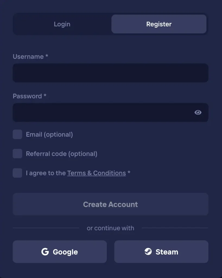The width and height of the screenshot is (222, 278).
Task: Click the Password * label
Action: coord(29,96)
